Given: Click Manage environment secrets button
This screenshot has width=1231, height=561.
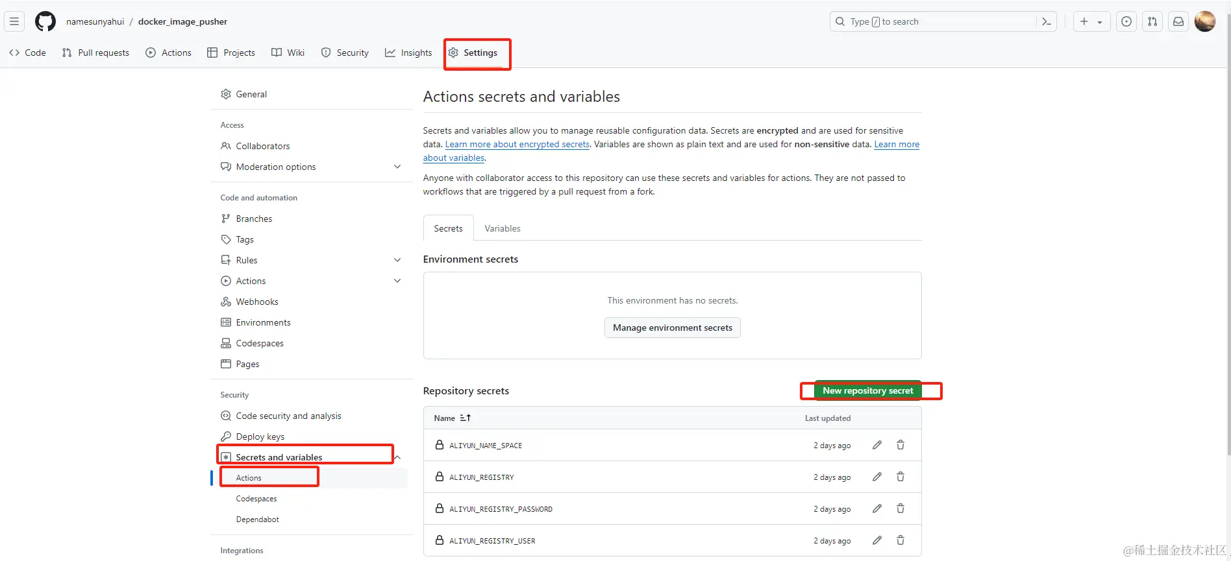Looking at the screenshot, I should [x=672, y=328].
